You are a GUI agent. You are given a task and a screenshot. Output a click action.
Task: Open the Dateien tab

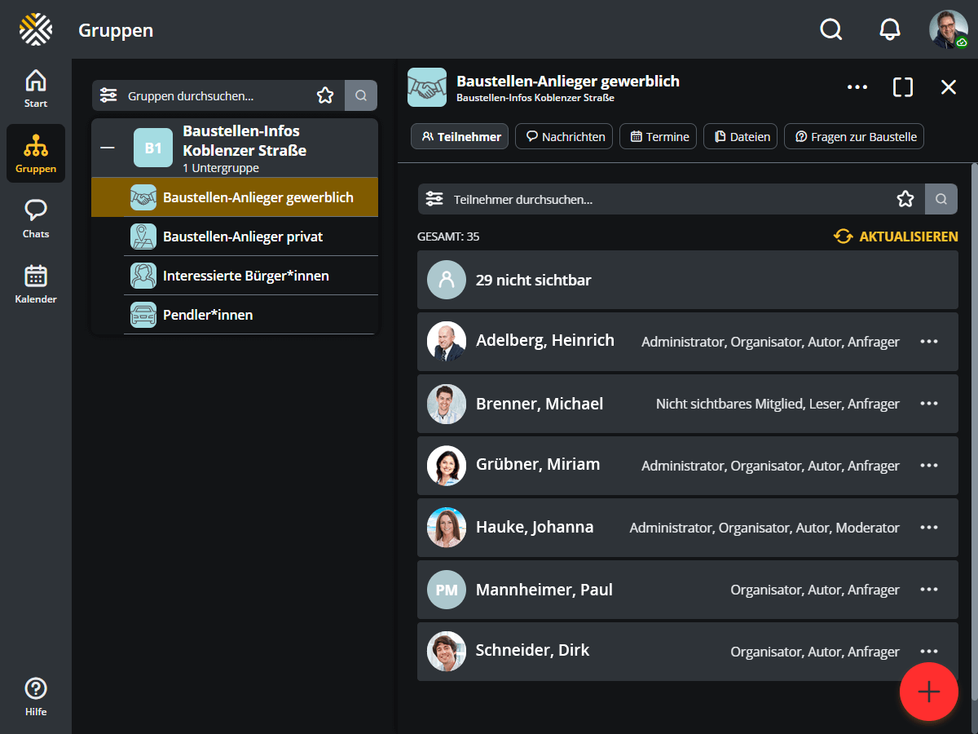(741, 136)
